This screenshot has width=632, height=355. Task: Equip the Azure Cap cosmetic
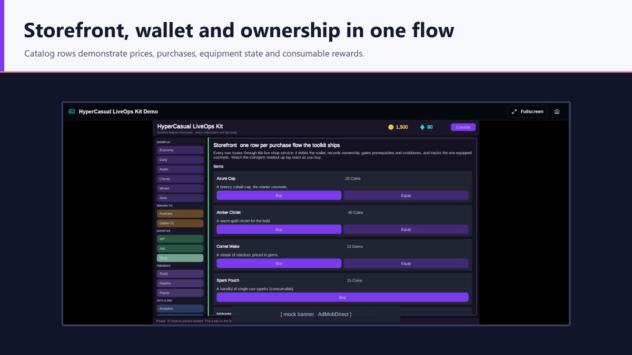(406, 195)
